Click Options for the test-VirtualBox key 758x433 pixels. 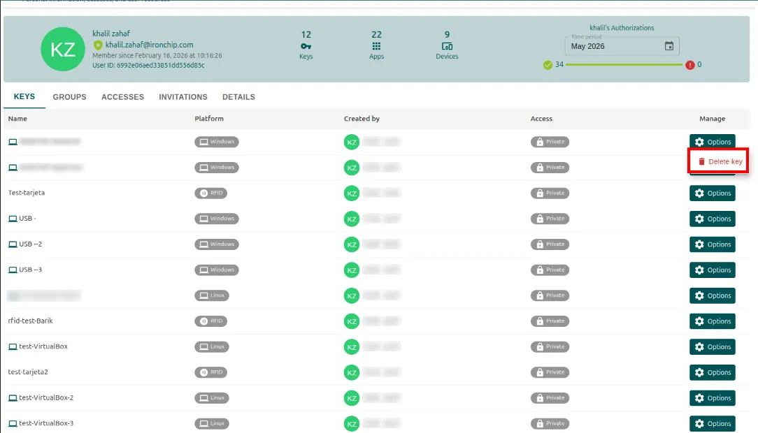(x=712, y=346)
